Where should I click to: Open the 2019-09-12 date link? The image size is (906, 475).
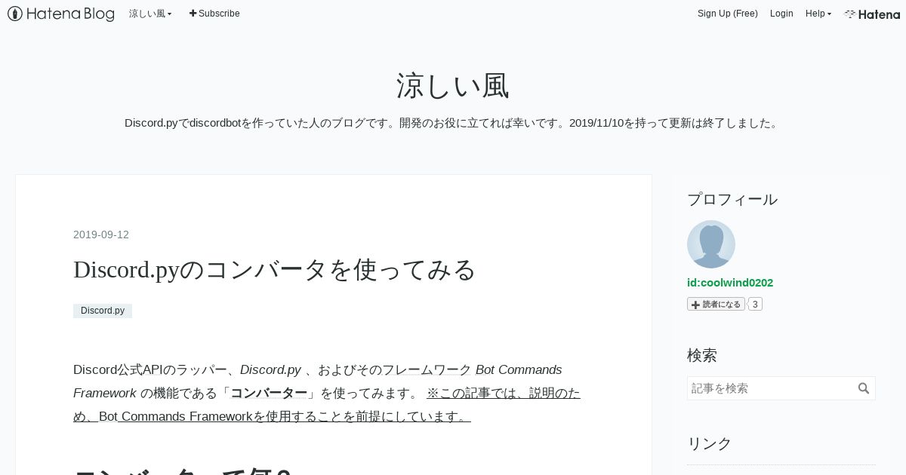(x=101, y=234)
